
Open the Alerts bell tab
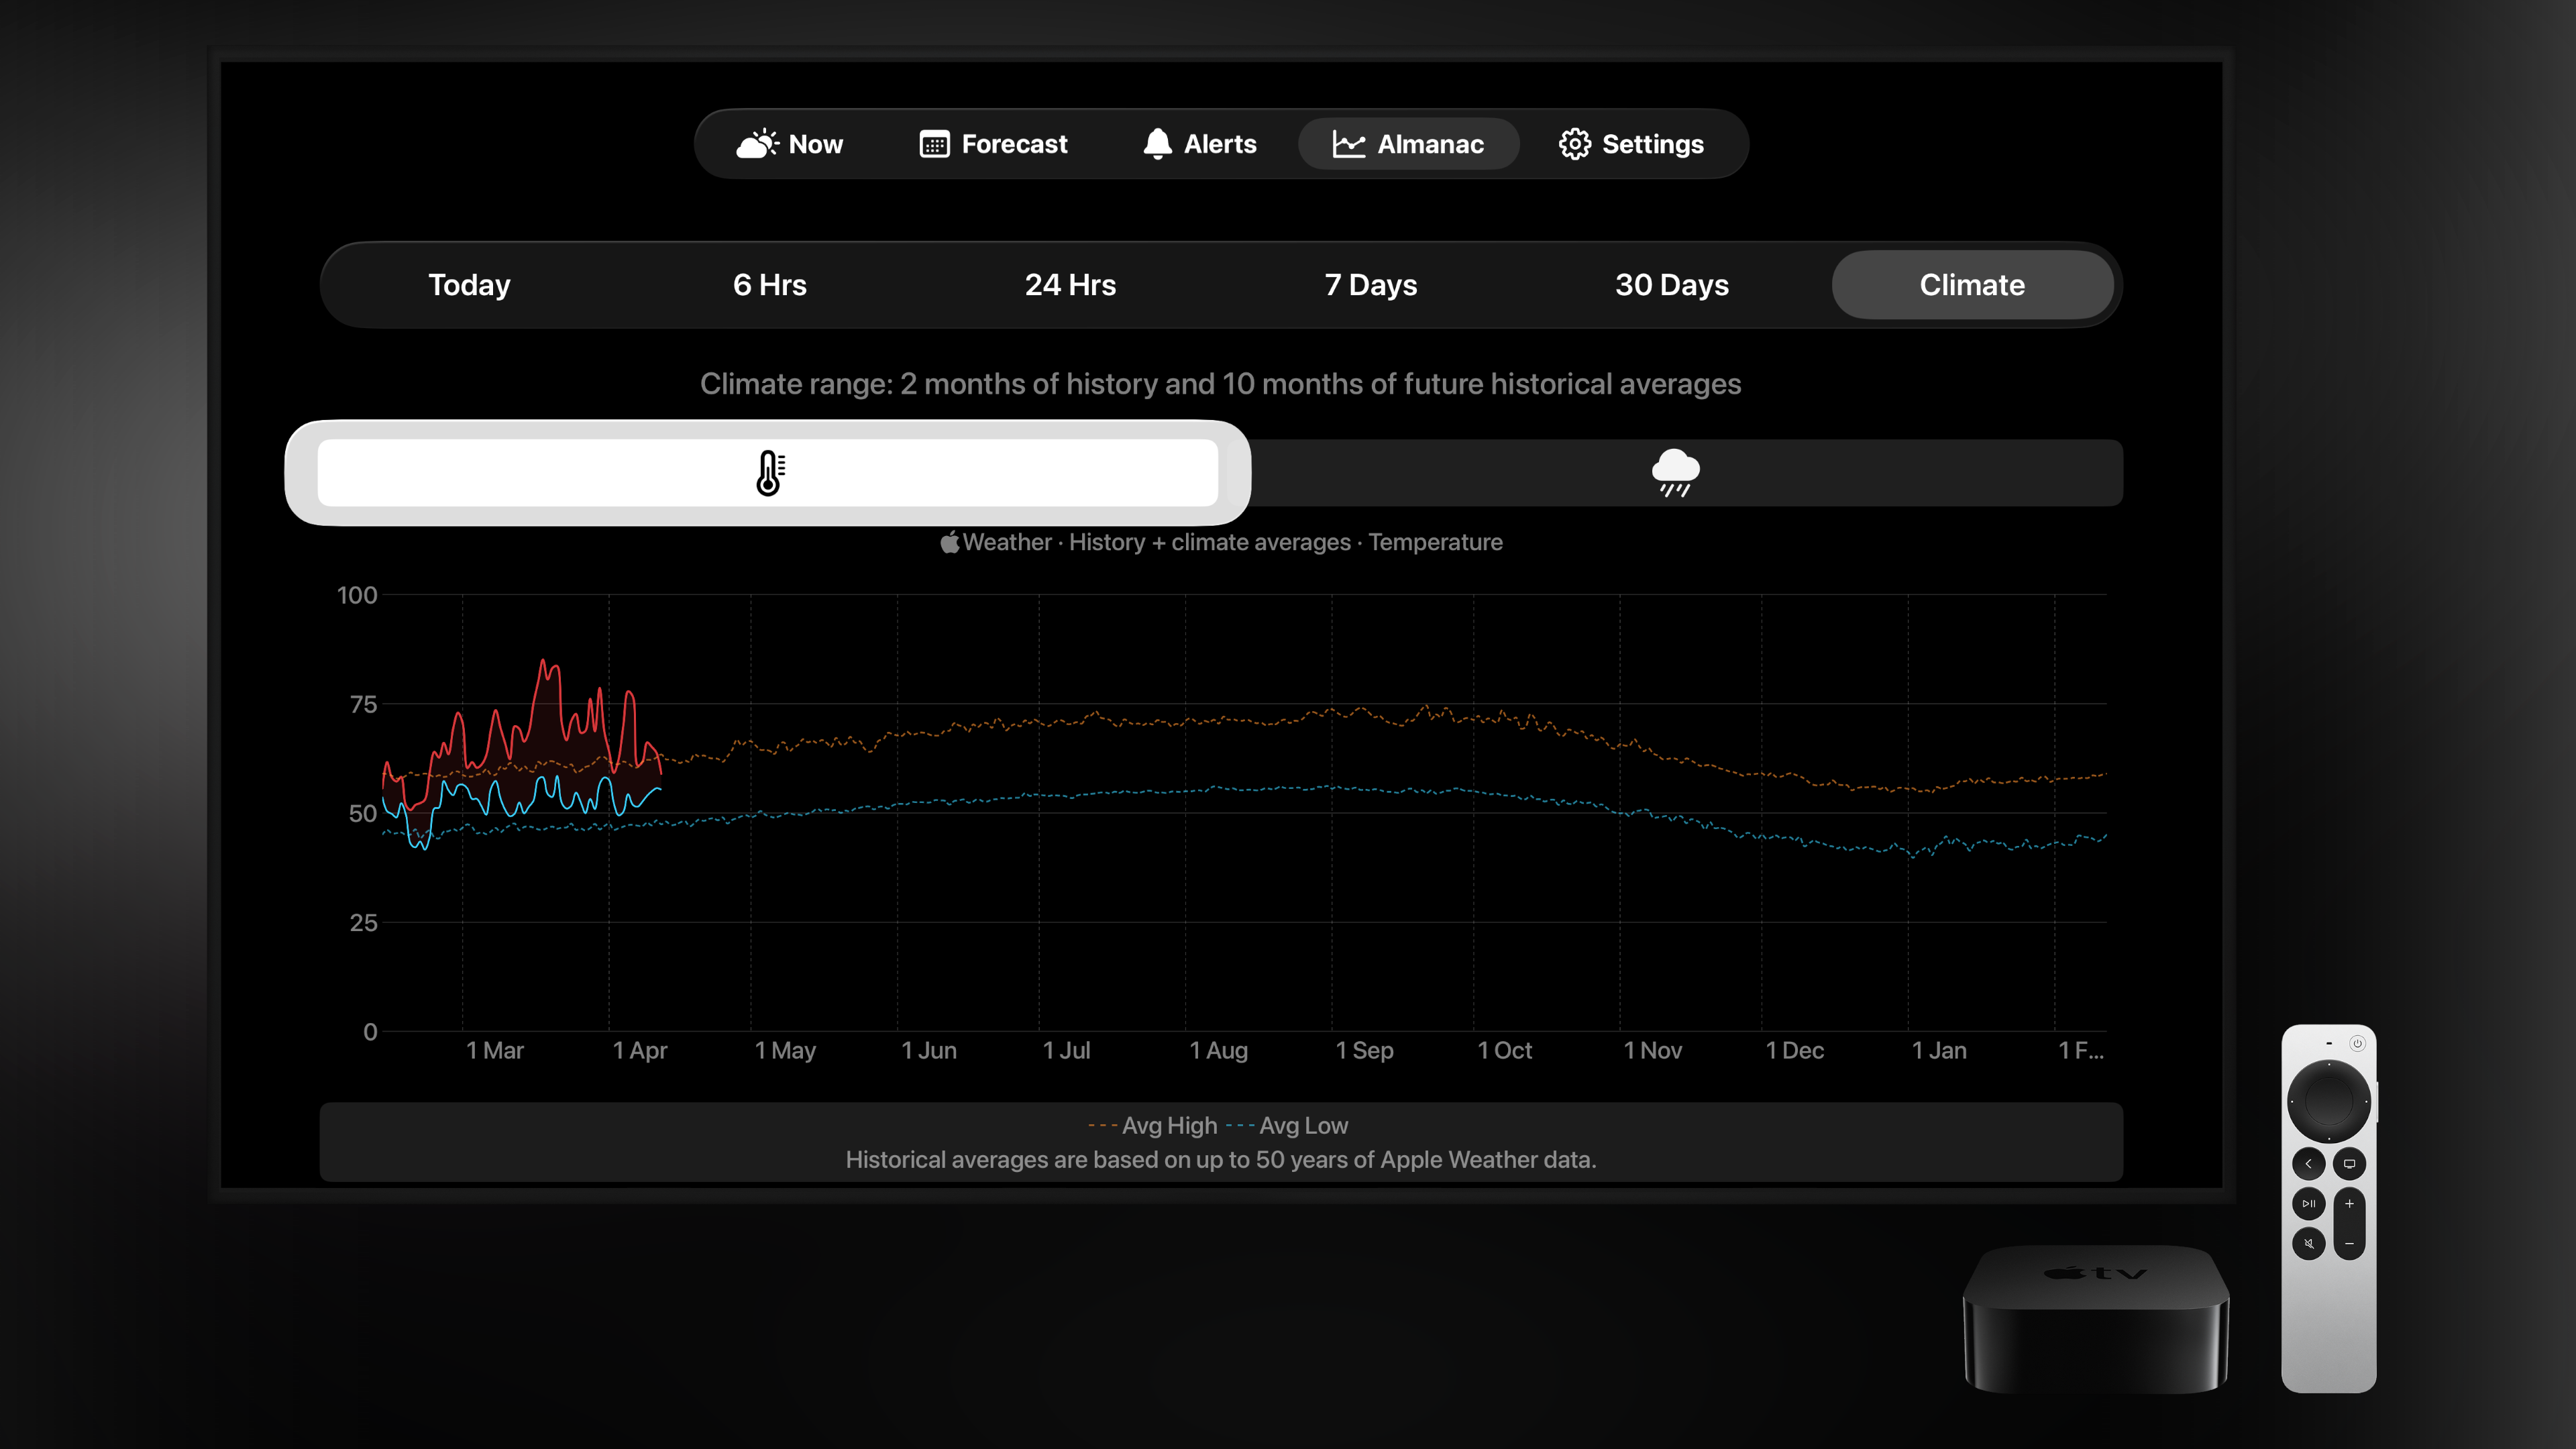click(x=1199, y=144)
